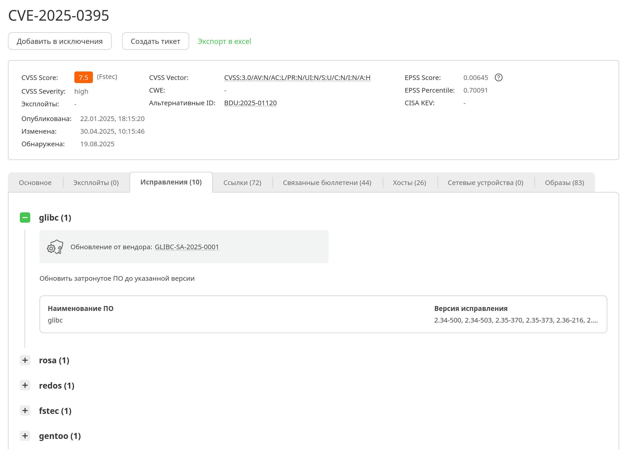
Task: Expand the rosa fixes group
Action: (25, 360)
